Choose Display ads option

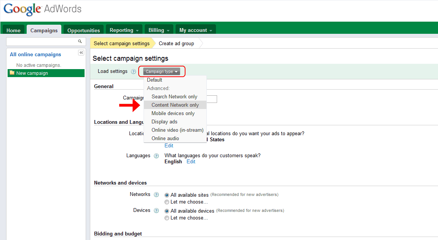(175, 122)
